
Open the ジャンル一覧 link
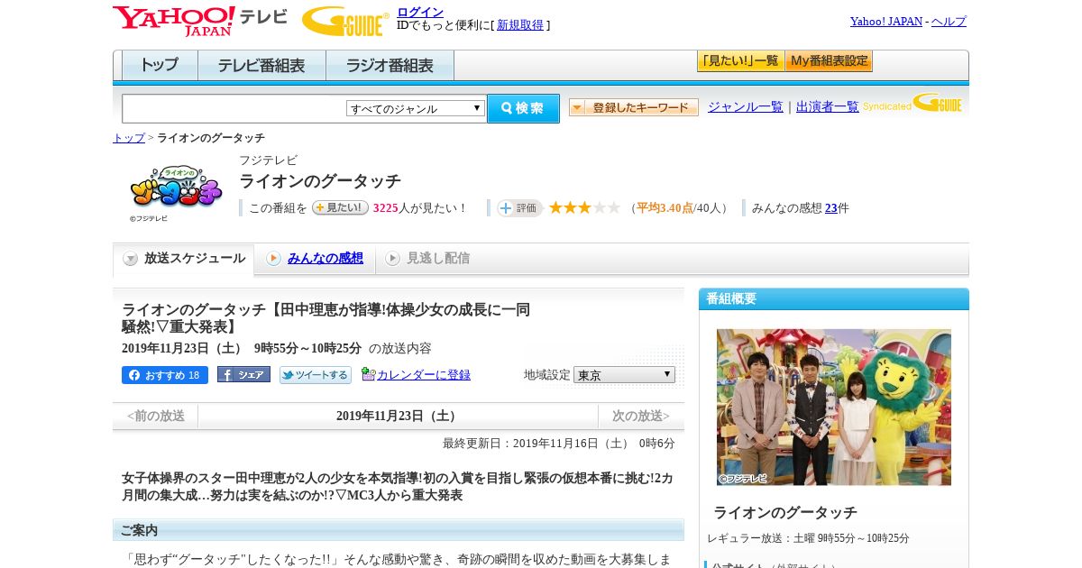click(745, 106)
